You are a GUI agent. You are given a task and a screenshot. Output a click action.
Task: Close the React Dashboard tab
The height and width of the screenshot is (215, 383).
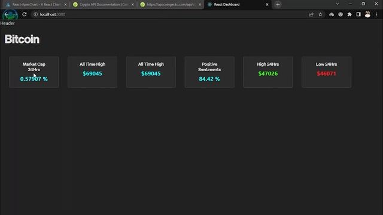pos(267,4)
